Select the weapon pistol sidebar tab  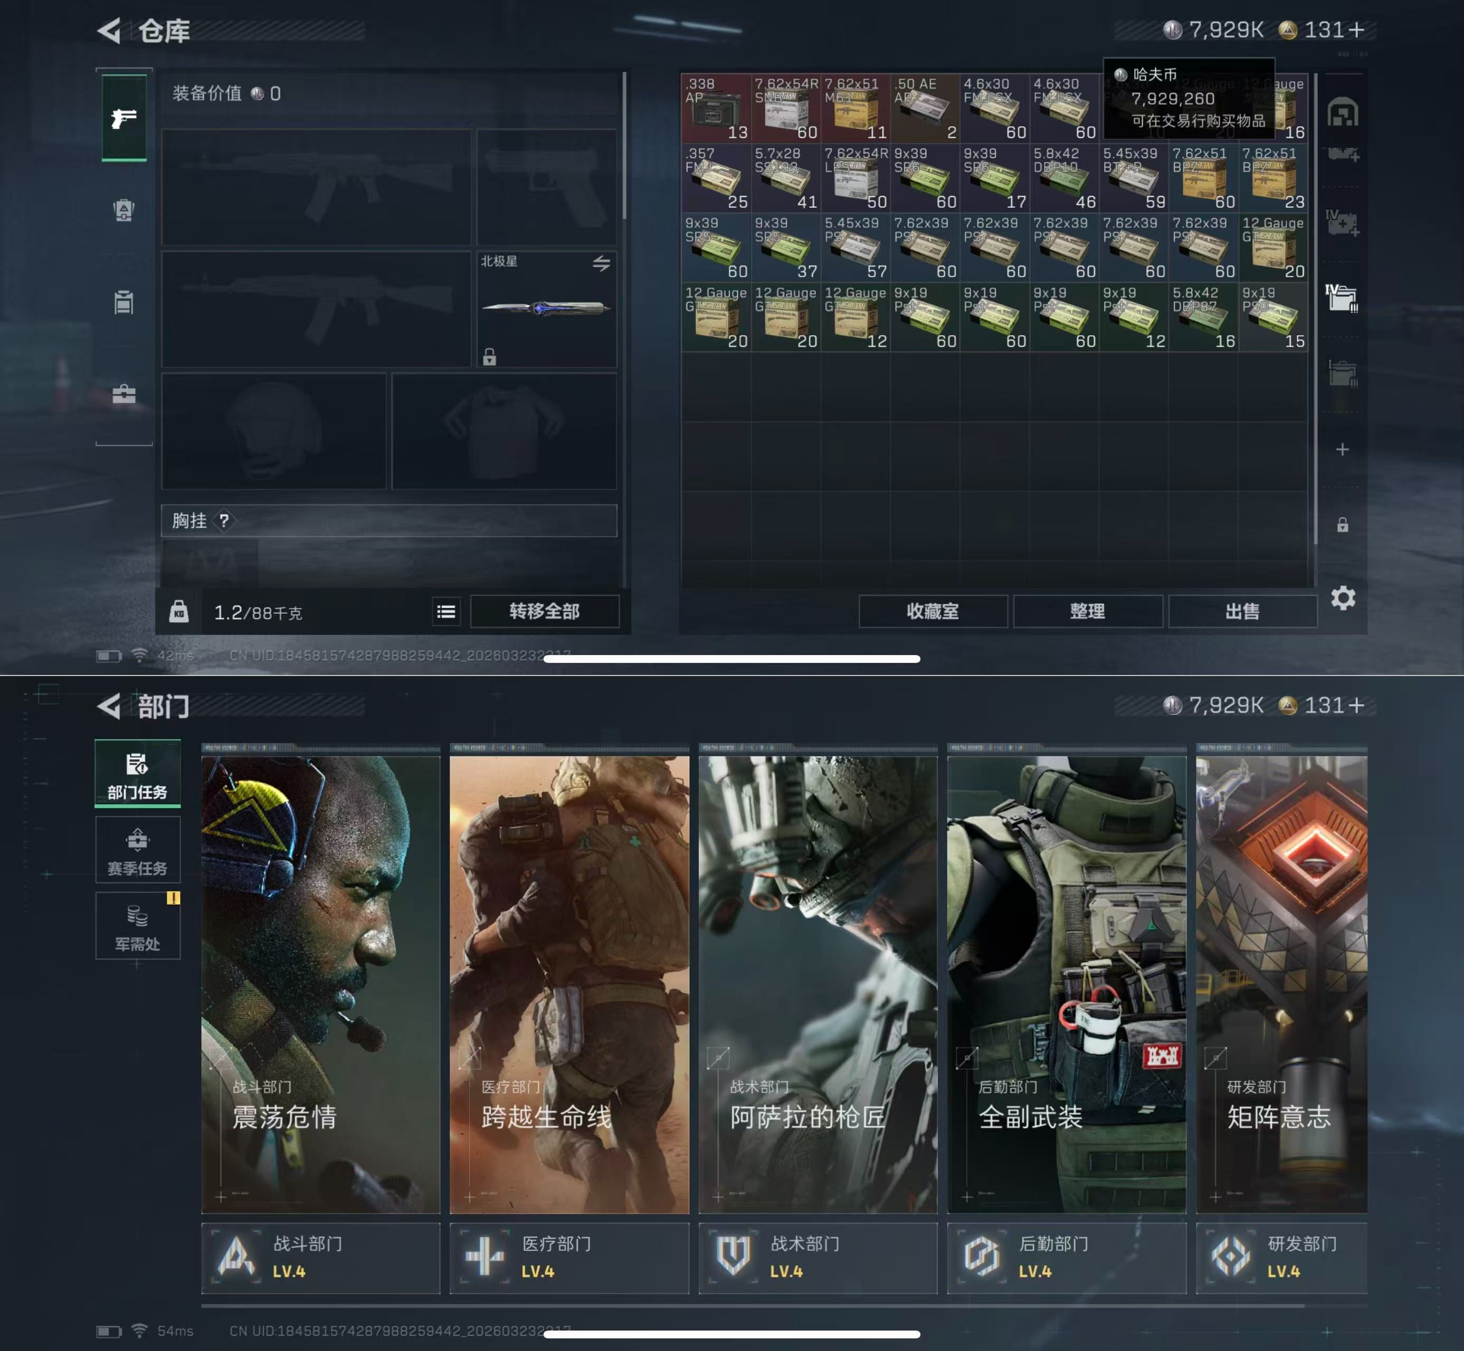[x=123, y=118]
